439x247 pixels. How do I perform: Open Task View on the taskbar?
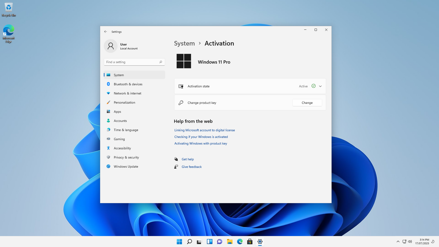199,242
